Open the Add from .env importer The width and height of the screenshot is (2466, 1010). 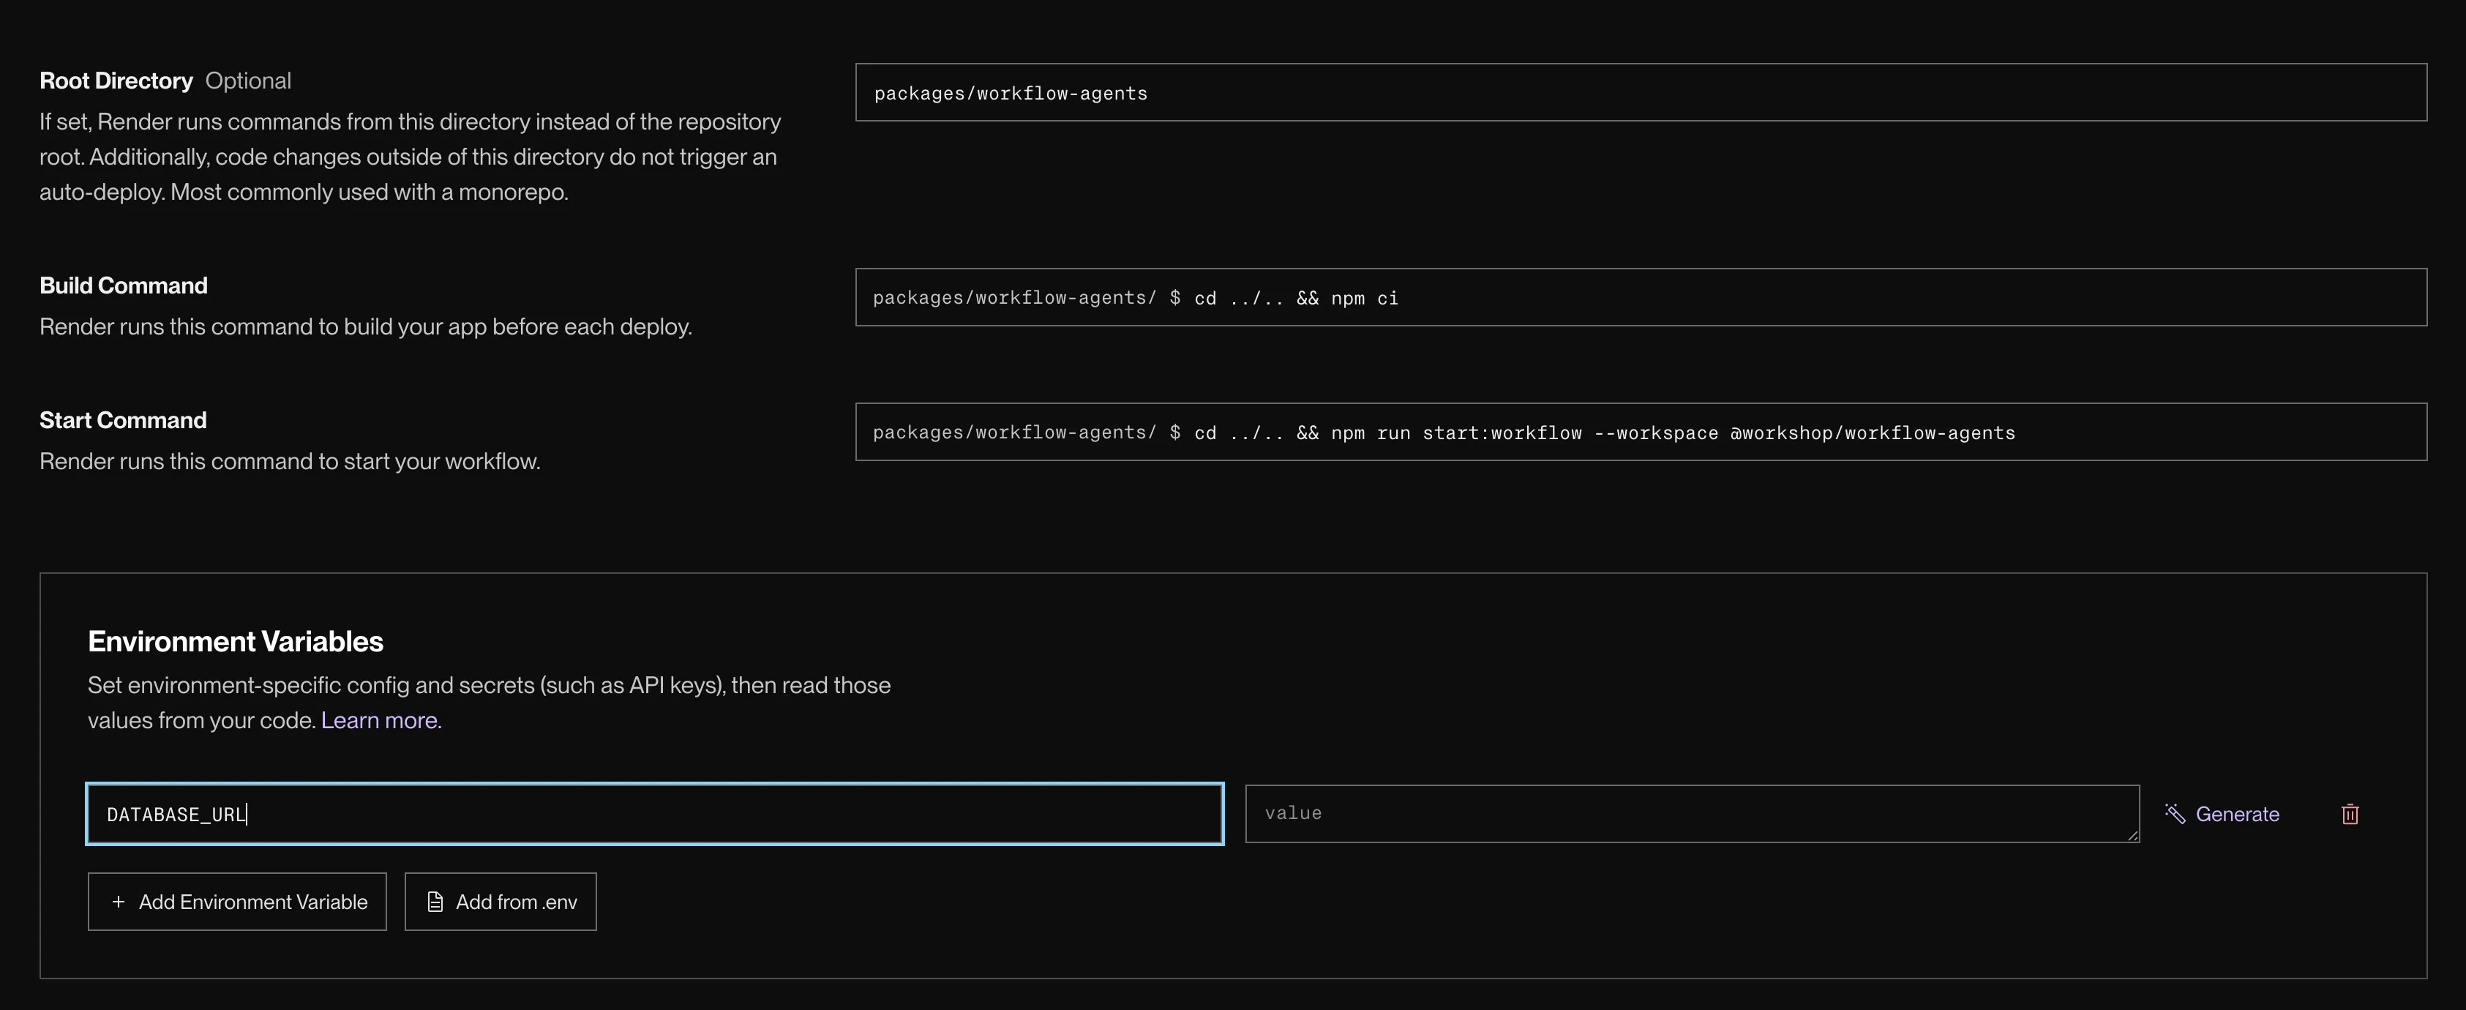(x=501, y=902)
